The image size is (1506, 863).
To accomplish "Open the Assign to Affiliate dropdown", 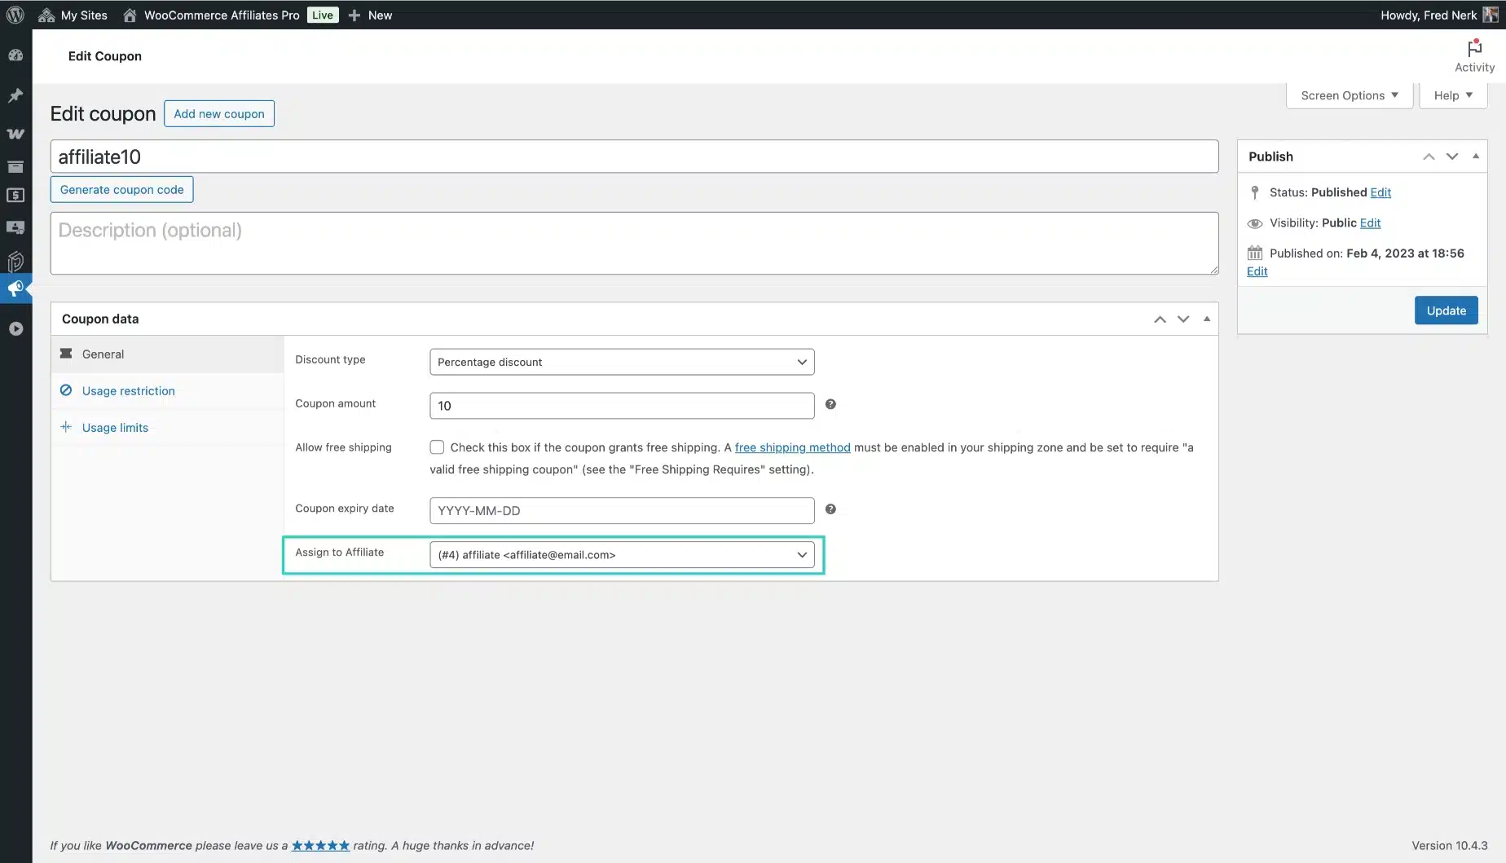I will click(x=621, y=555).
